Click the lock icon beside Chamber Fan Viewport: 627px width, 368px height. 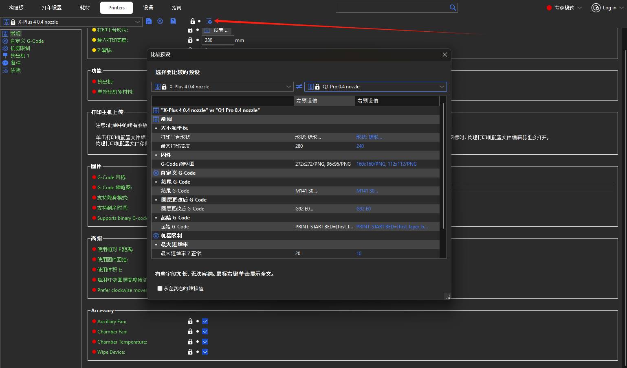[x=190, y=331]
